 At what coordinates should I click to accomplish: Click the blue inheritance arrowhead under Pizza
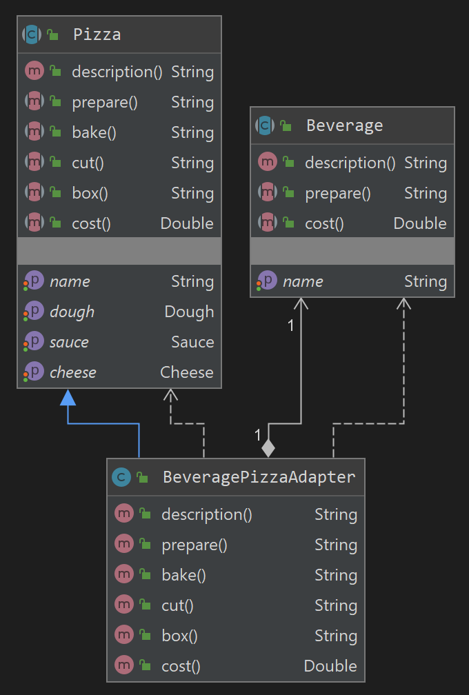click(x=68, y=398)
